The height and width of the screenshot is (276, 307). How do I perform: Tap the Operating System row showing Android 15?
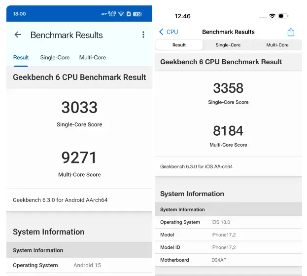(x=79, y=265)
